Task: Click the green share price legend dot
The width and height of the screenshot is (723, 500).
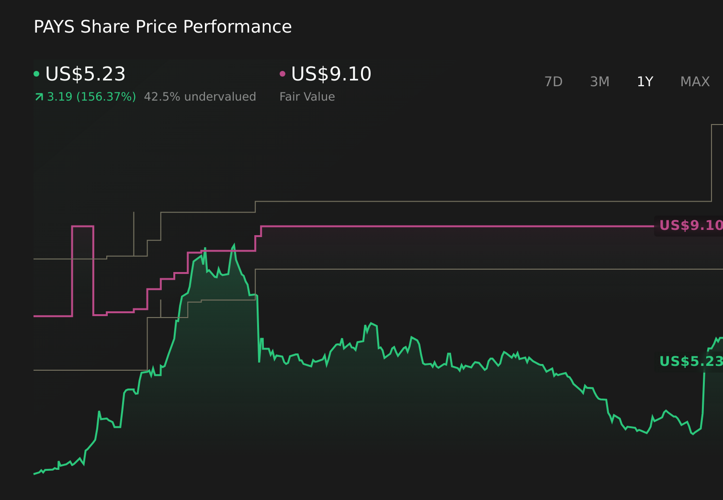Action: [36, 73]
